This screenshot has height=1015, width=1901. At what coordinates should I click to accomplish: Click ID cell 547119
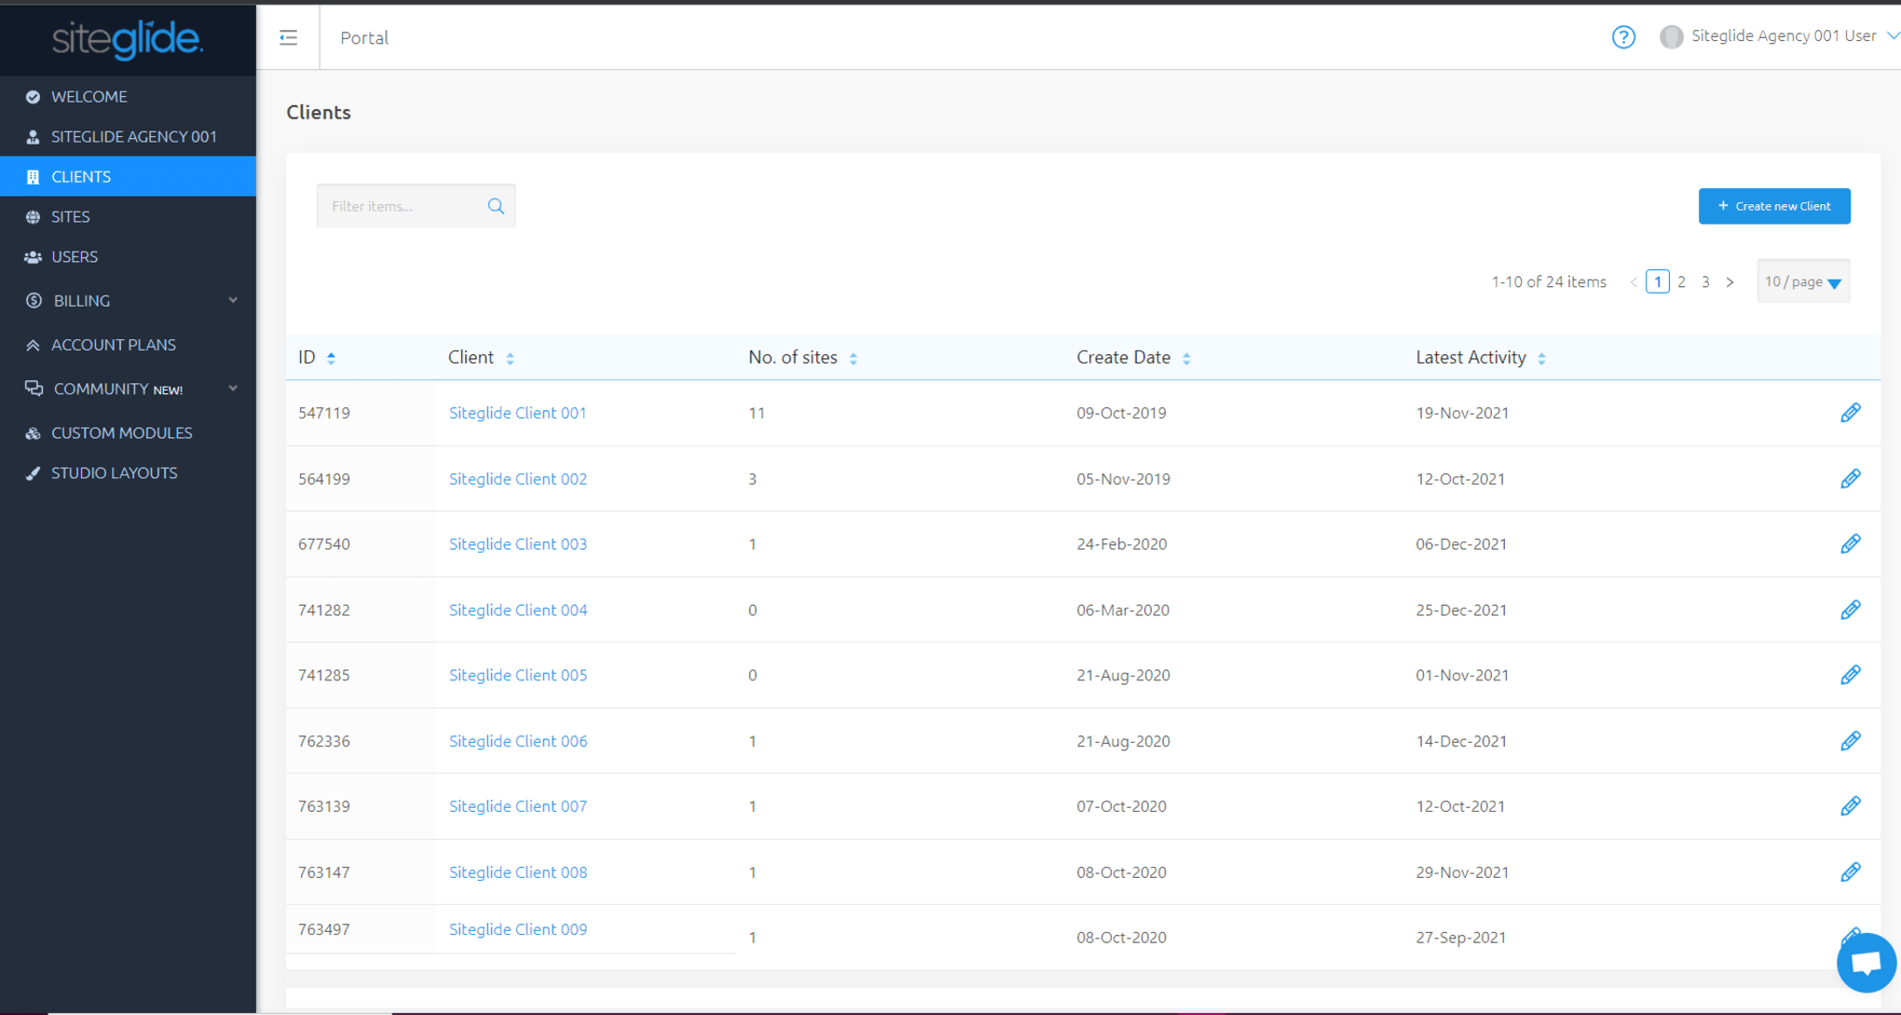click(x=324, y=413)
